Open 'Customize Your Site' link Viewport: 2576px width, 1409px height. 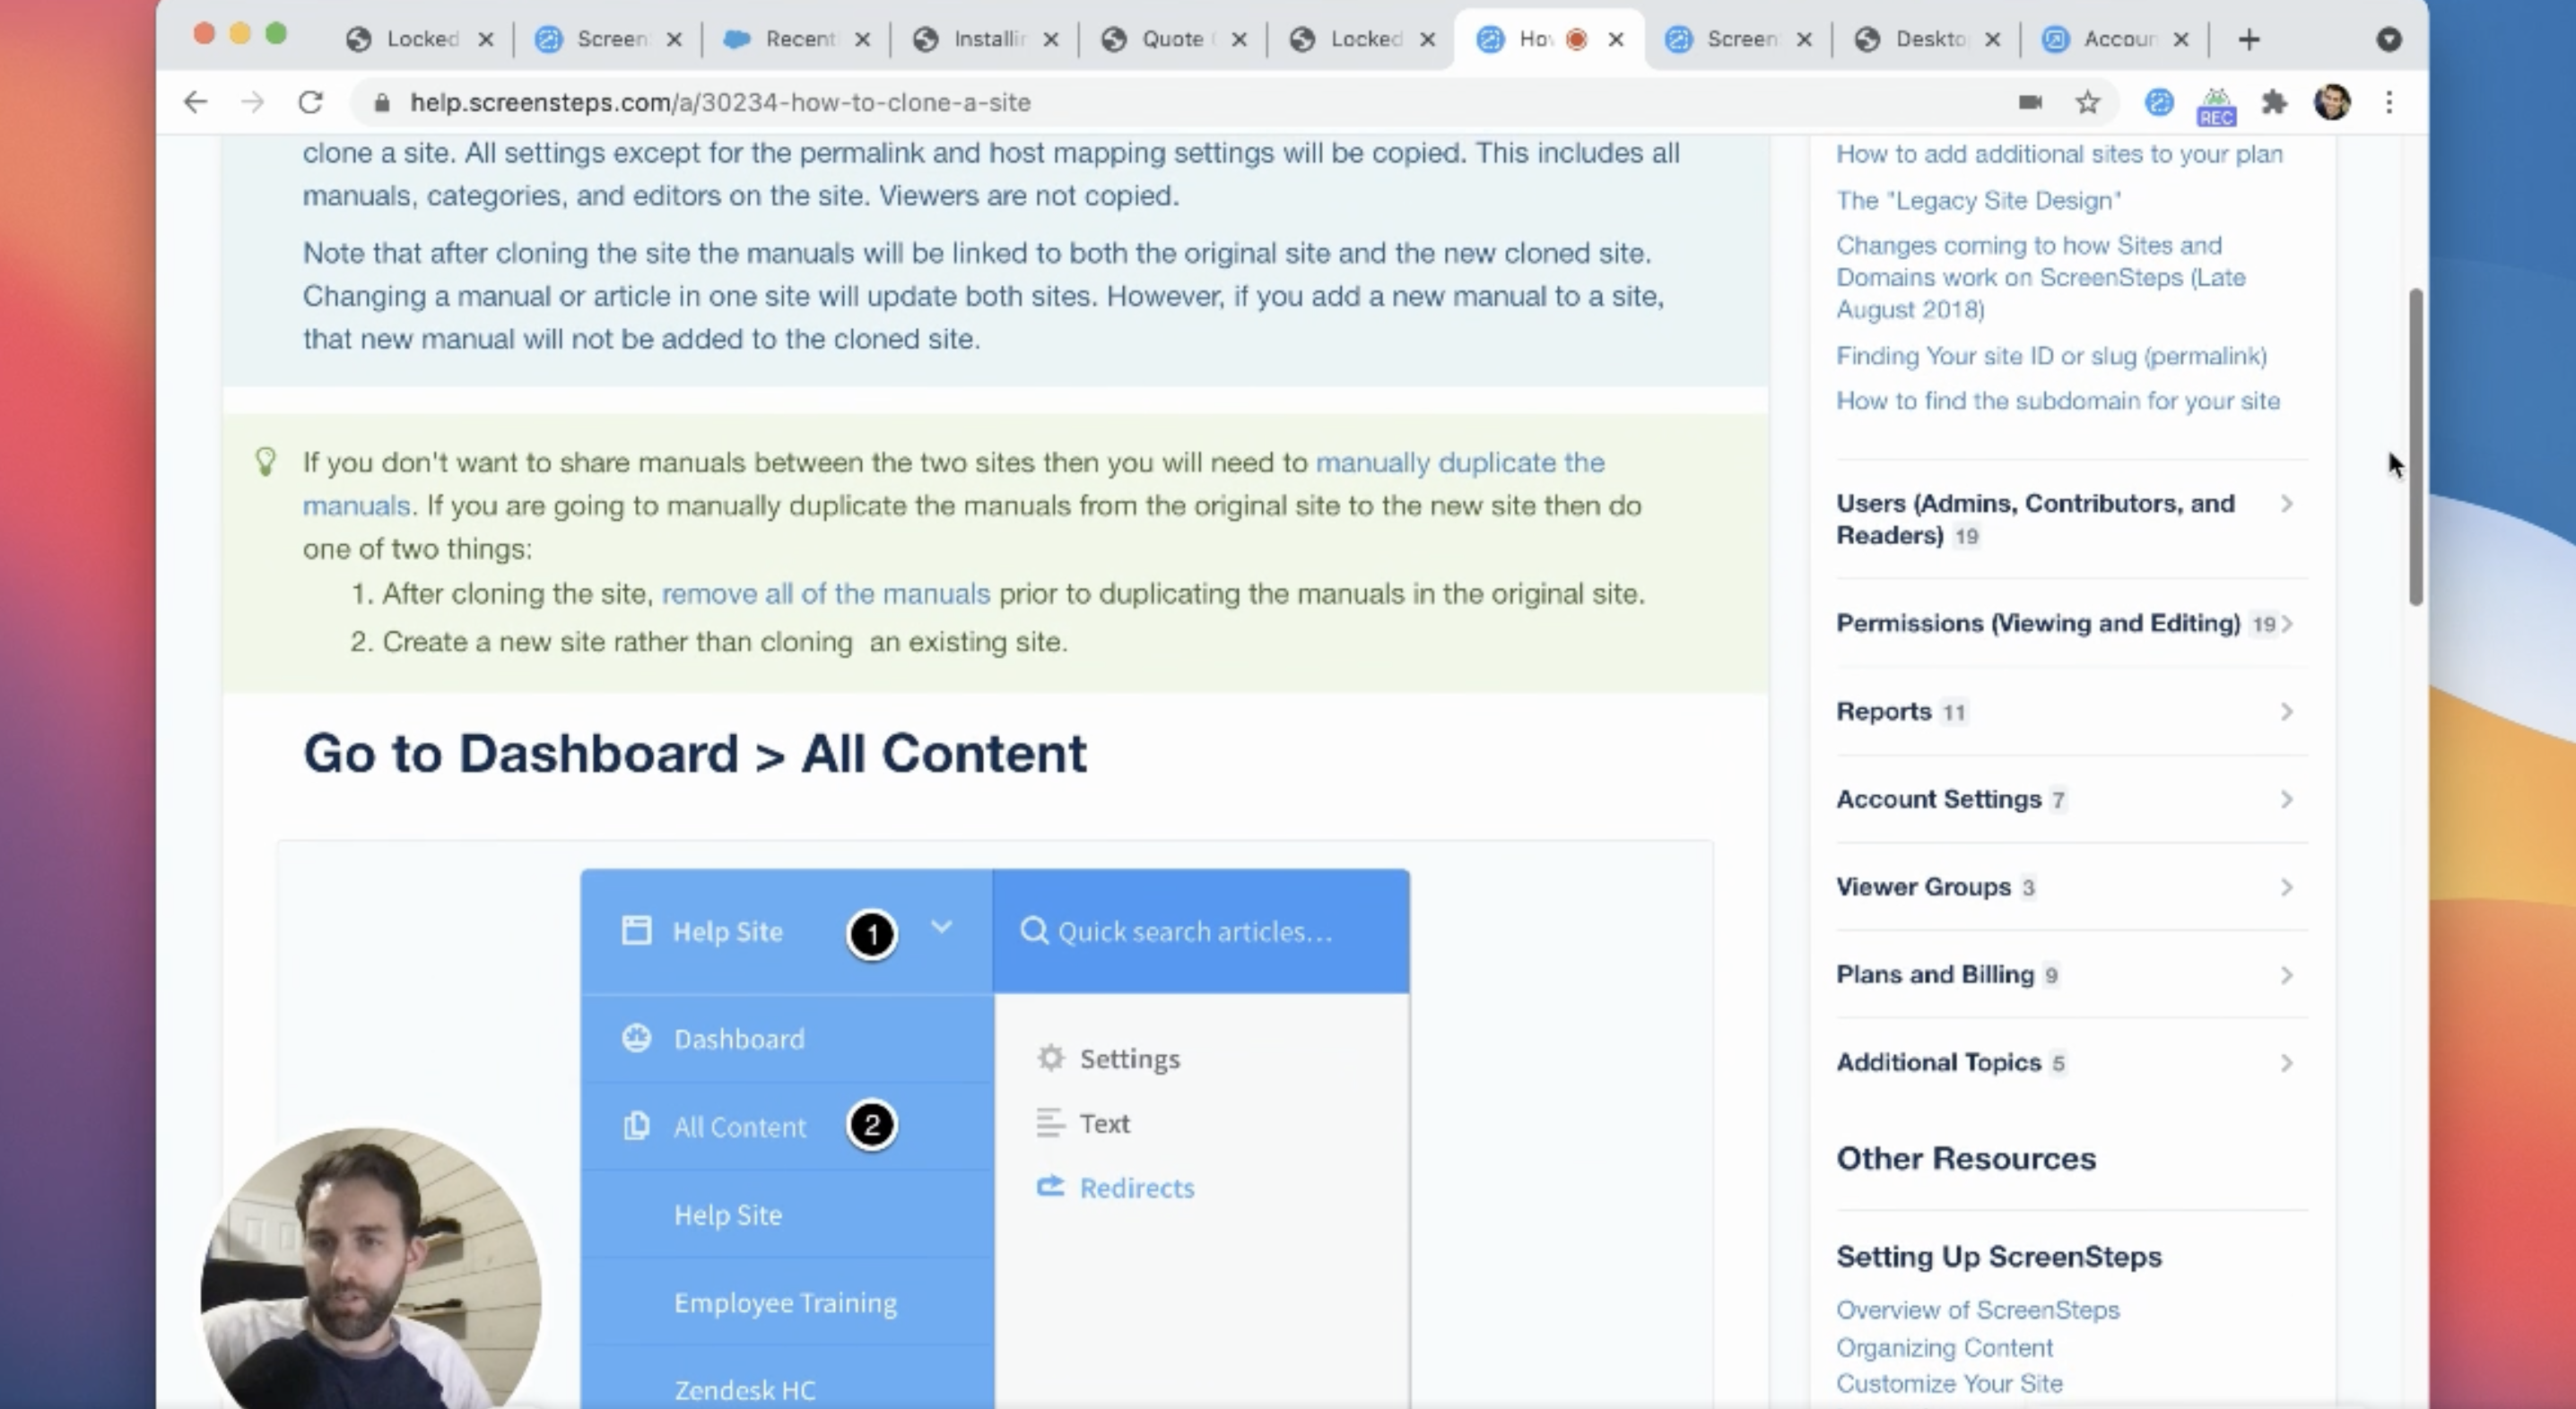pos(1949,1384)
